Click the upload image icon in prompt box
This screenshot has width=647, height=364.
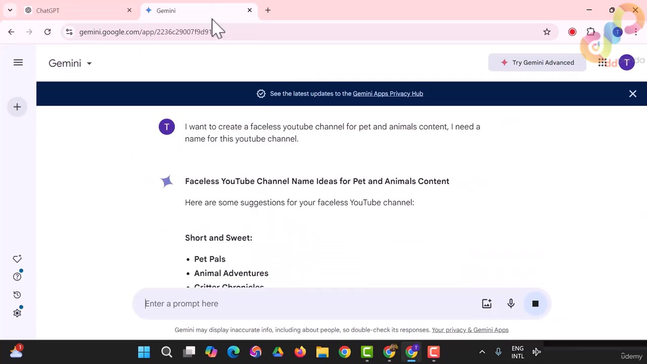tap(487, 303)
